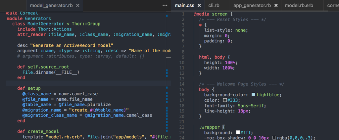Click '@file_name = name.file_name' line
This screenshot has height=140, width=339.
coord(58,99)
